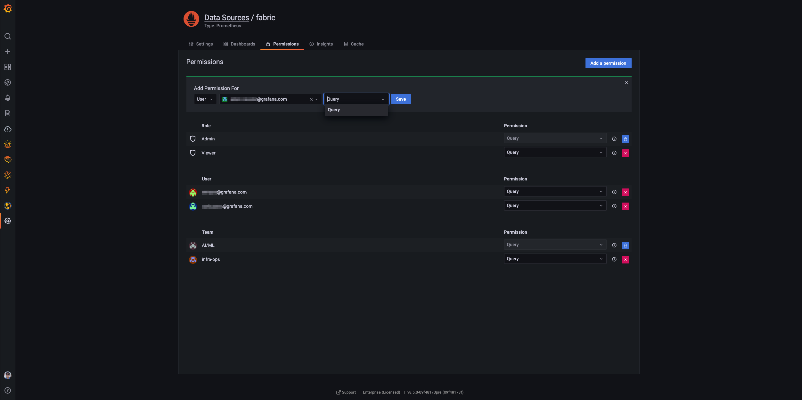This screenshot has height=400, width=802.
Task: Click the Create plus icon in sidebar
Action: [x=8, y=52]
